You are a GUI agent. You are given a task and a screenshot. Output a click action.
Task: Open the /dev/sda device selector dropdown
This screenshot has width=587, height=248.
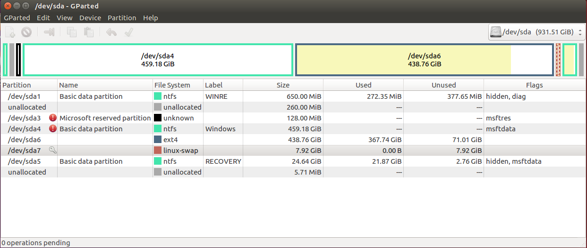pos(537,32)
